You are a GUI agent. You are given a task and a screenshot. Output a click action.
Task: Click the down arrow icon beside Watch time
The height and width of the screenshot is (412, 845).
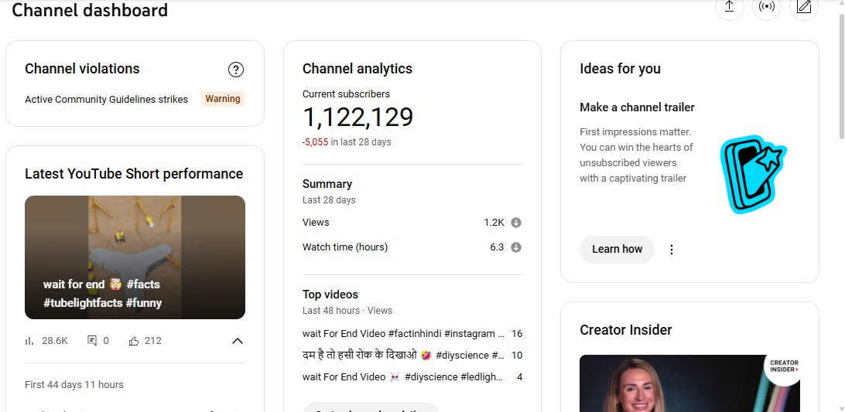click(516, 247)
